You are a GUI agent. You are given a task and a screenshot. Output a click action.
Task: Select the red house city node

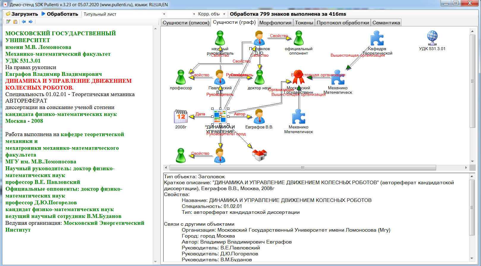(x=259, y=155)
